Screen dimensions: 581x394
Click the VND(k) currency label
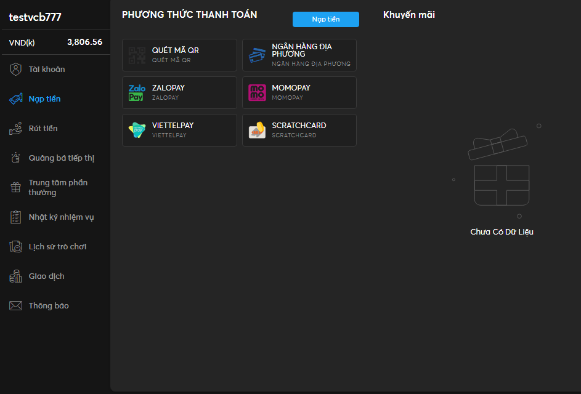[x=22, y=42]
